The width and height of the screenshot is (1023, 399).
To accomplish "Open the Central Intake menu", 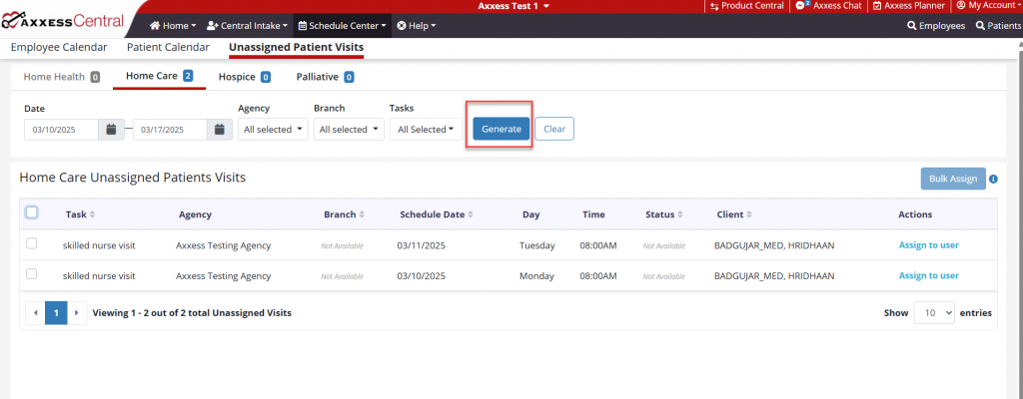I will click(248, 26).
